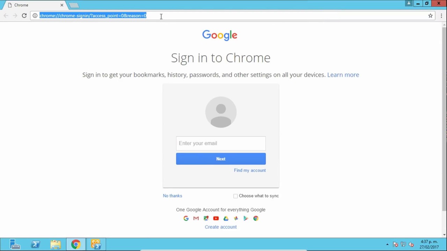Screen dimensions: 447x251
Task: Bookmark this page with the star icon
Action: (430, 15)
